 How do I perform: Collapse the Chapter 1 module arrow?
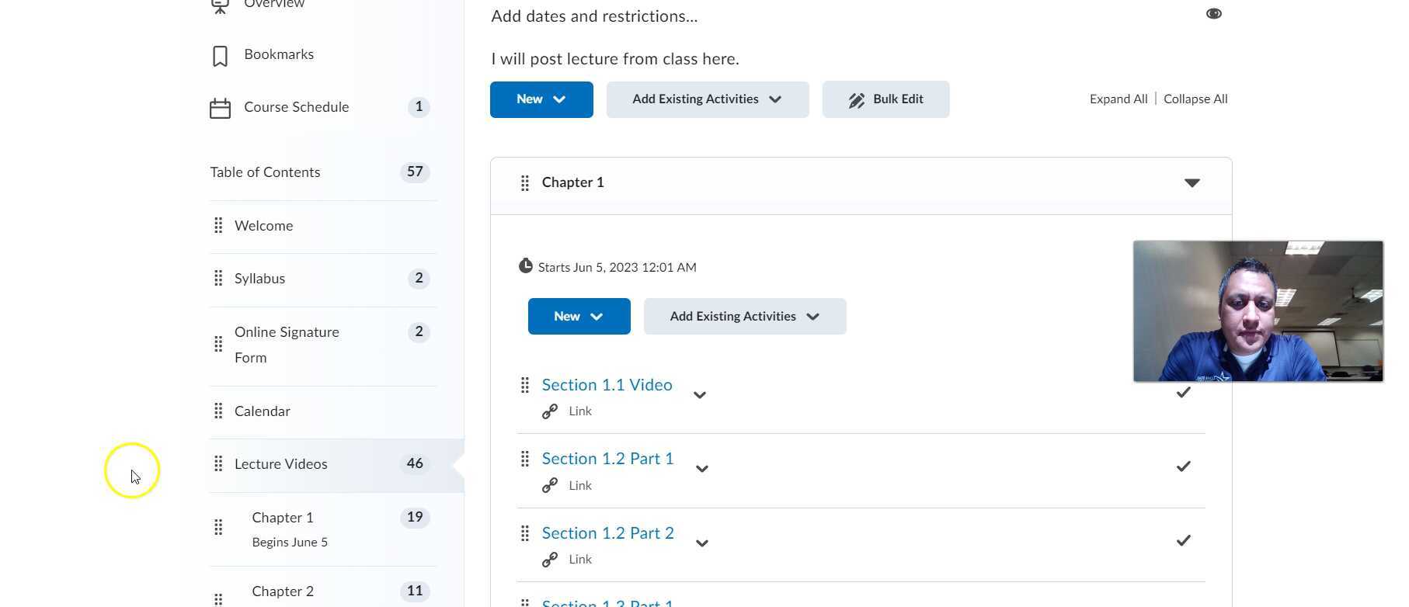coord(1192,183)
